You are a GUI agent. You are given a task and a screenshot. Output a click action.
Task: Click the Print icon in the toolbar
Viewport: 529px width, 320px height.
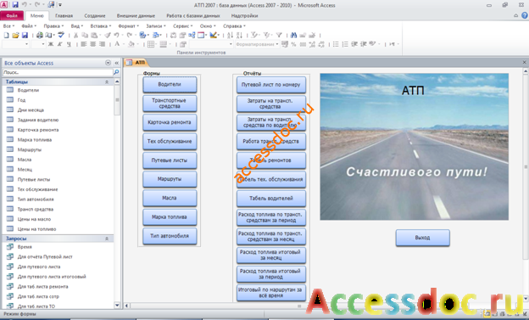tap(40, 35)
